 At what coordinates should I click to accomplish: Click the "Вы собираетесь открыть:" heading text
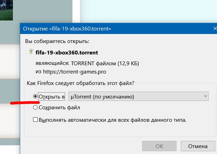click(57, 41)
